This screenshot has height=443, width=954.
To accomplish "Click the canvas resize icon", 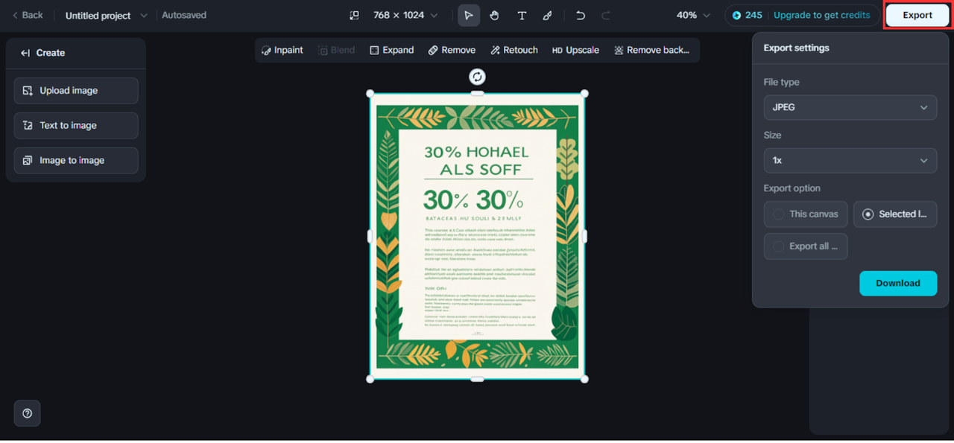I will (354, 15).
